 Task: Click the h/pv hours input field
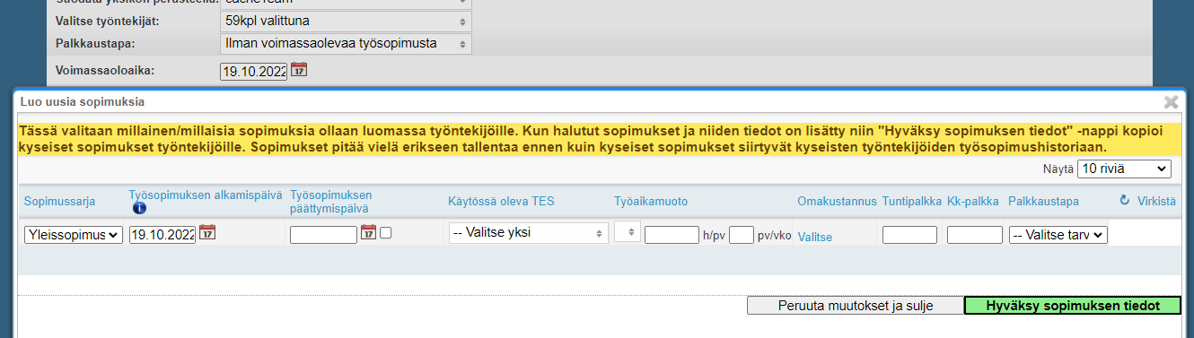coord(672,235)
